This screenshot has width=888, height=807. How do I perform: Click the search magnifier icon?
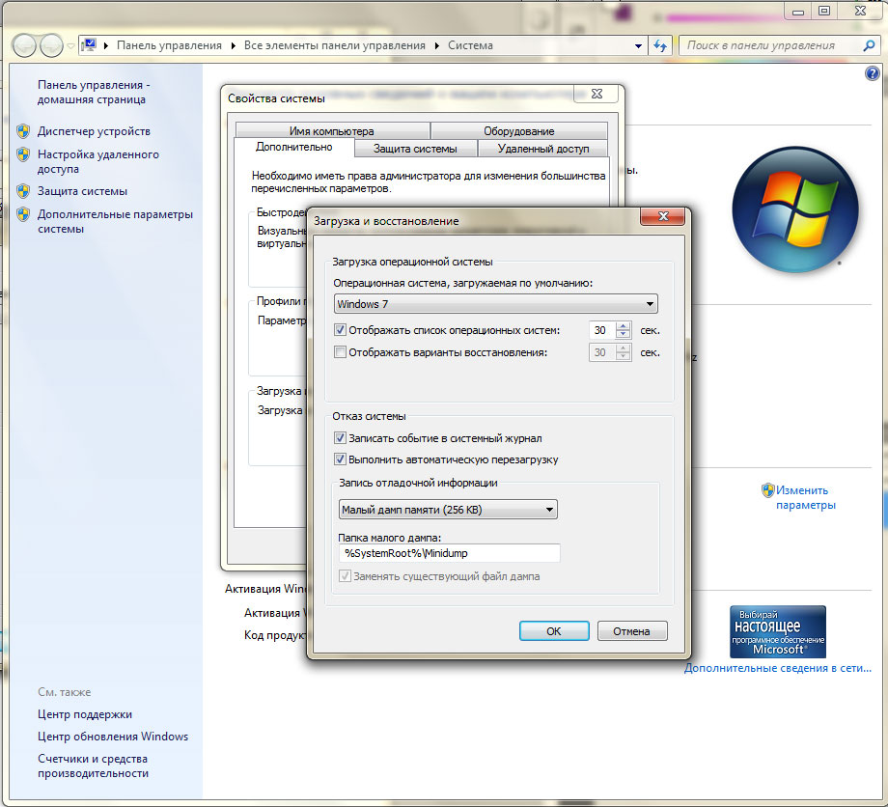(x=869, y=46)
